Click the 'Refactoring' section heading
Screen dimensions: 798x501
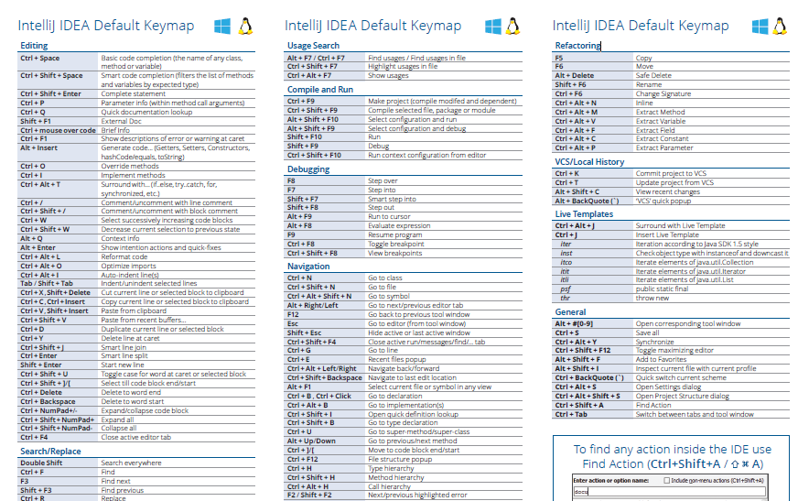click(x=577, y=45)
